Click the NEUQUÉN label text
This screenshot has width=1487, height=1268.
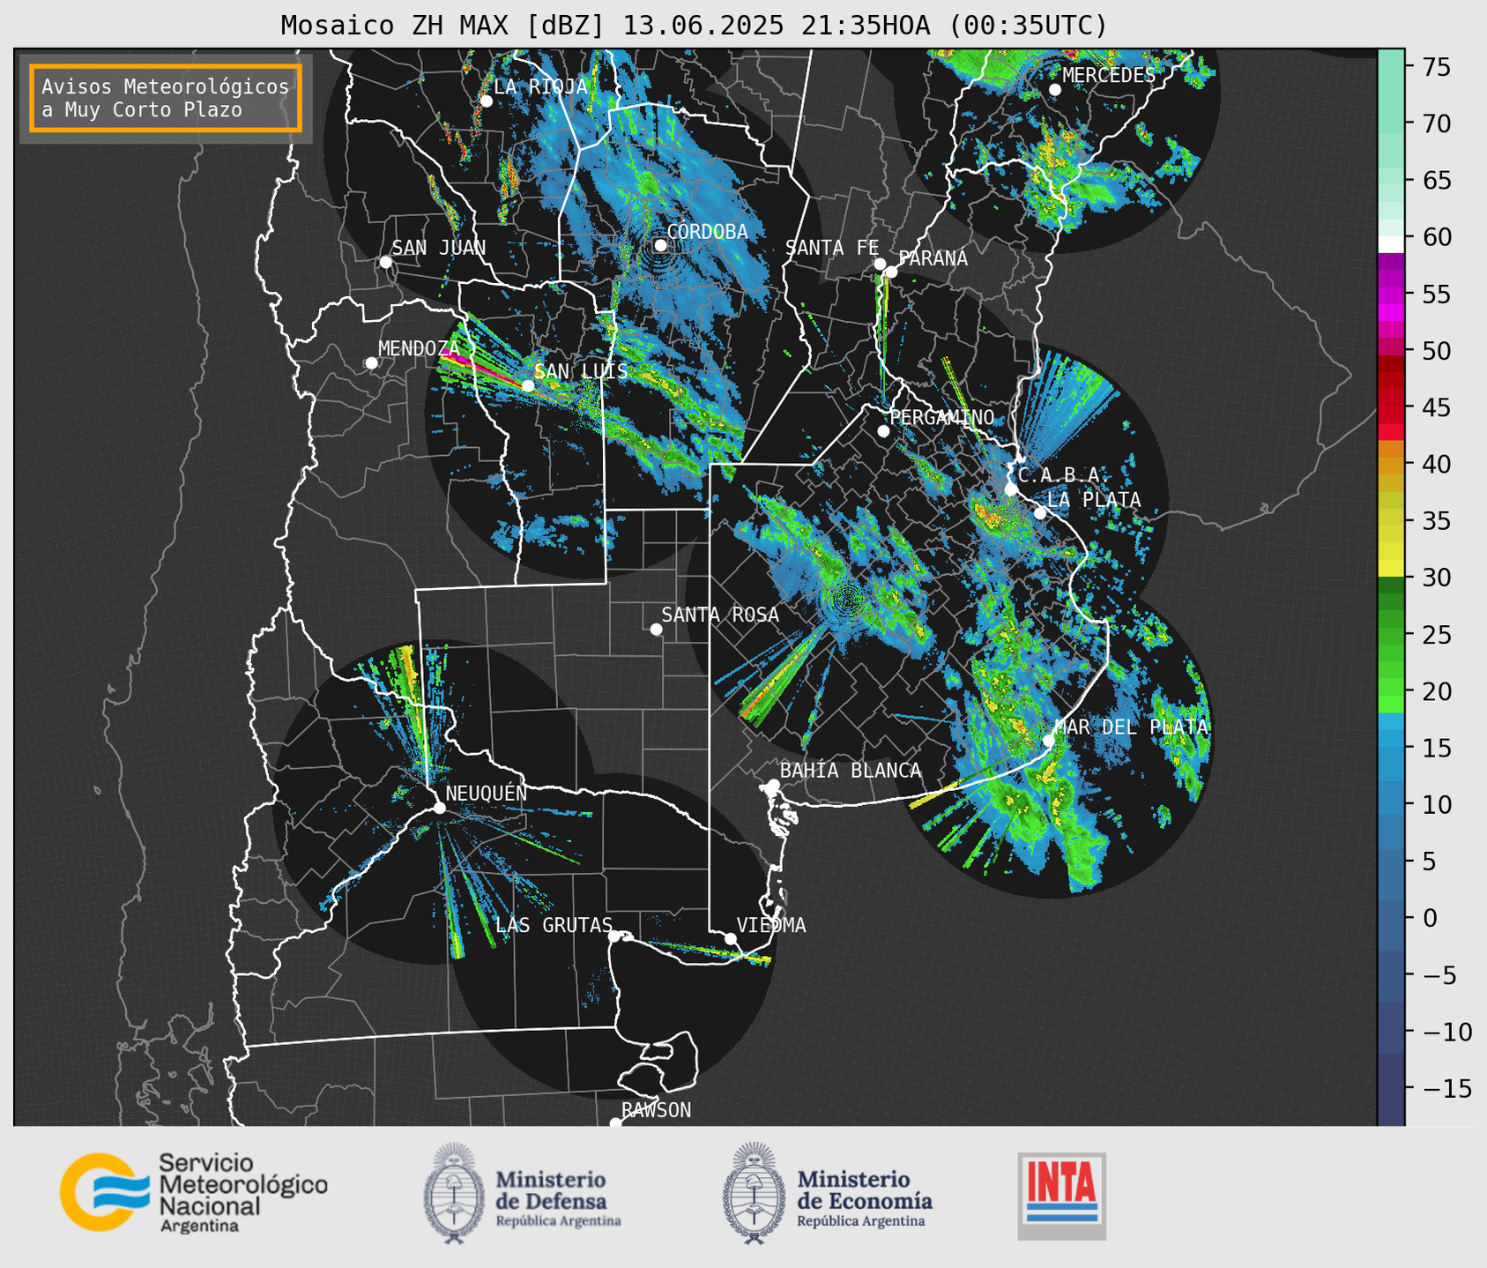click(x=487, y=793)
